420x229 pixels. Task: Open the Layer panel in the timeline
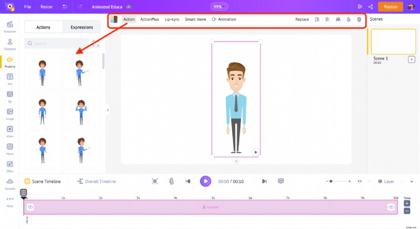point(386,181)
